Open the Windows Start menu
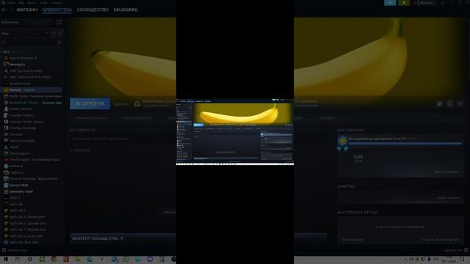 [6, 259]
